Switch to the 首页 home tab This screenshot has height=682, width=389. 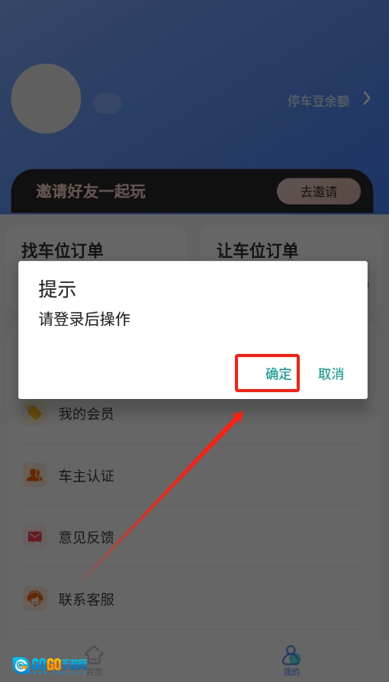94,661
